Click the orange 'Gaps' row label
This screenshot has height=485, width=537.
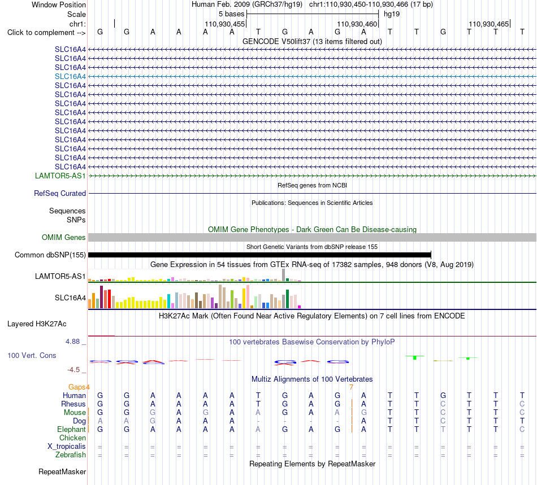[x=77, y=387]
